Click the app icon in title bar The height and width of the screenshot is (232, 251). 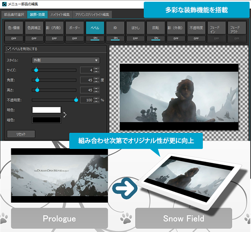click(4, 4)
